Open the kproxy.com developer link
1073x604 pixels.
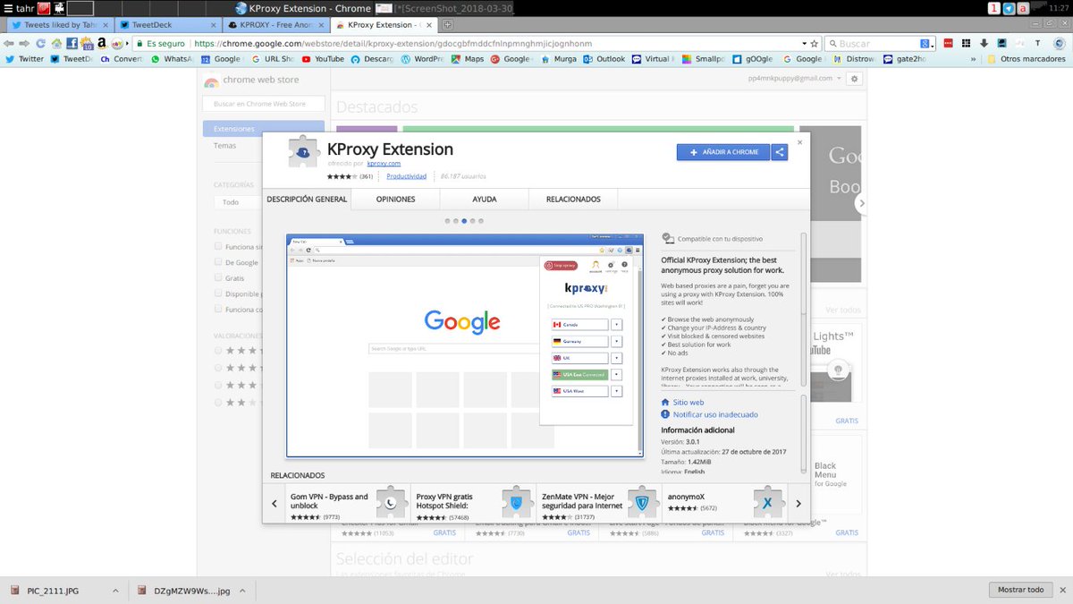pyautogui.click(x=384, y=164)
